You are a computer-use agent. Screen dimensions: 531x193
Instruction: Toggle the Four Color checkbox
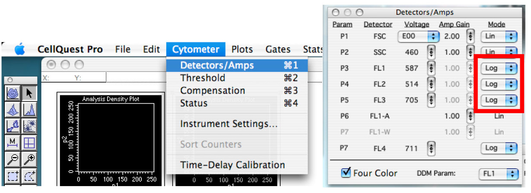(x=346, y=173)
